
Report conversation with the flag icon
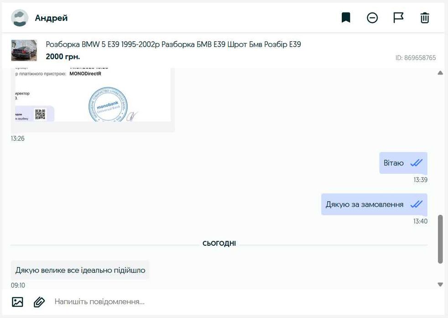coord(398,18)
